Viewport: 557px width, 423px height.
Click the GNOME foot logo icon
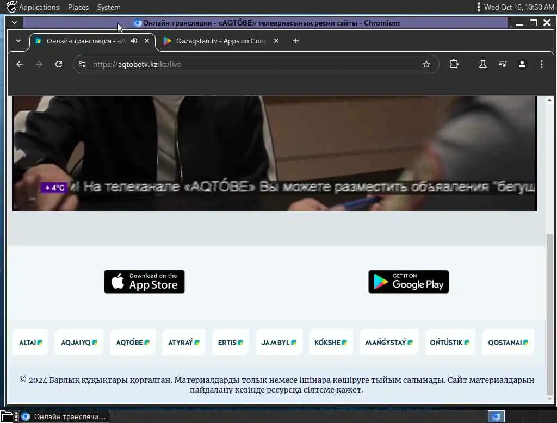(11, 7)
